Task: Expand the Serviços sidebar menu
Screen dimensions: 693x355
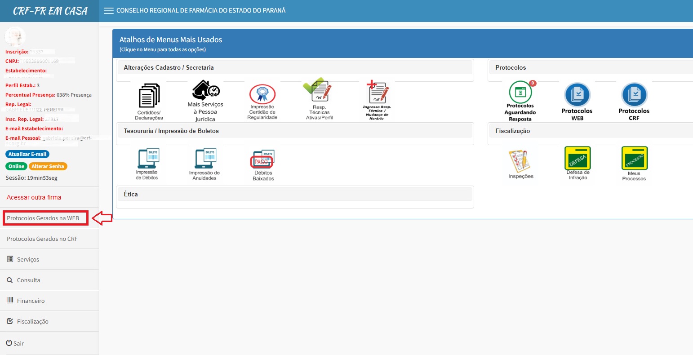Action: (x=28, y=259)
